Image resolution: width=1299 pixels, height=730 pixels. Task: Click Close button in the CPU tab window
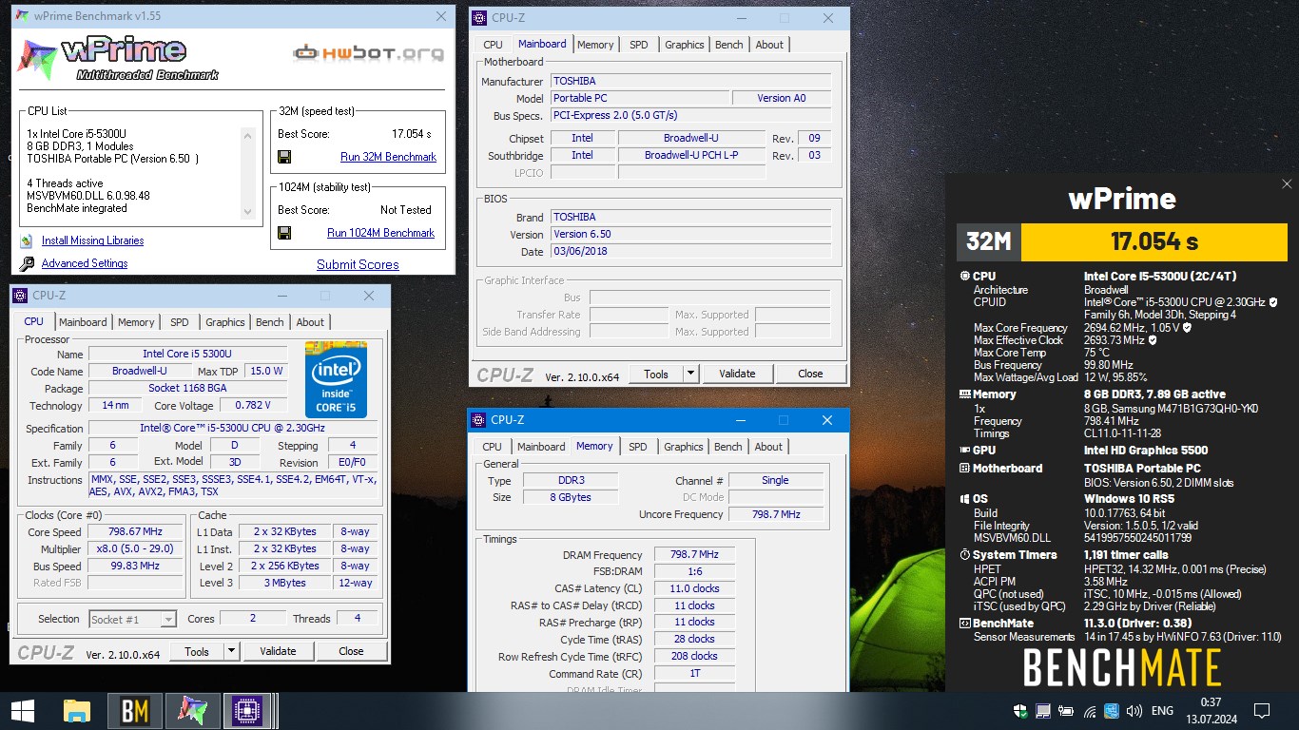[x=351, y=651]
